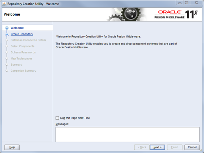Click the 'Welcome to Repository Creation Utility' text
The width and height of the screenshot is (204, 153).
click(98, 37)
